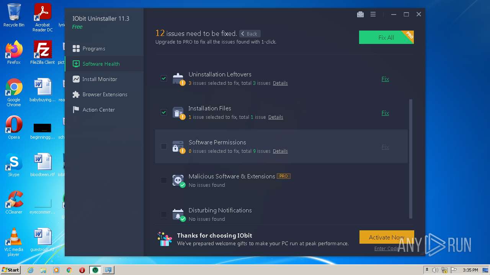The height and width of the screenshot is (275, 490).
Task: Click the issues list vertical scrollbar
Action: 411,159
